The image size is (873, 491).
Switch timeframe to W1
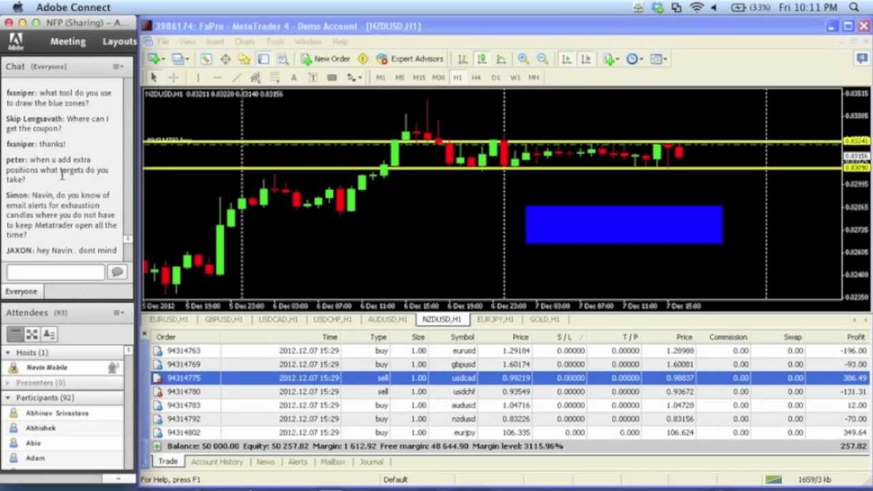[x=514, y=77]
